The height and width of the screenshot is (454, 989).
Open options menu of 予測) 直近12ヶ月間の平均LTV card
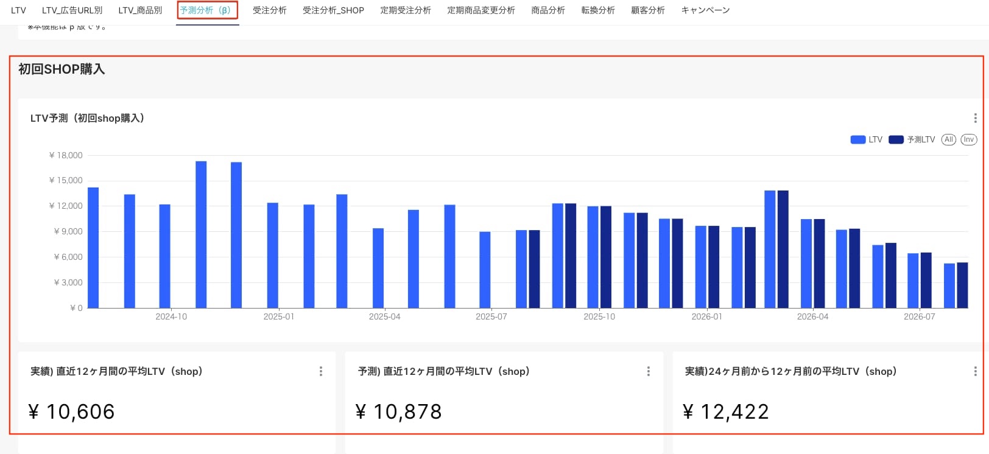point(648,371)
